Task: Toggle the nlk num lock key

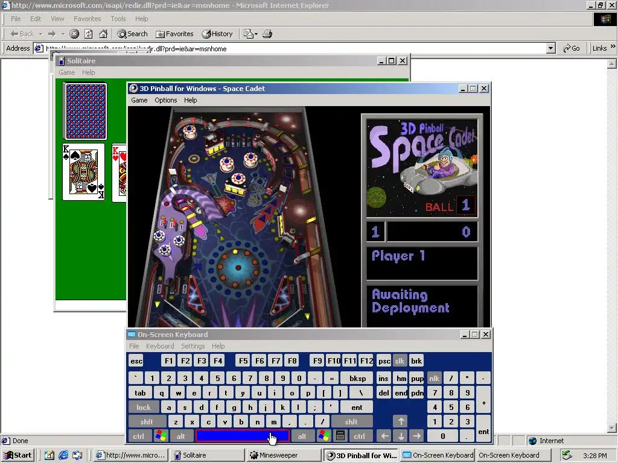Action: point(435,379)
